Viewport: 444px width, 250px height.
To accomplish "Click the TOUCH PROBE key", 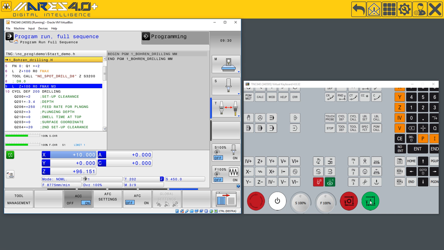I will [x=330, y=118].
